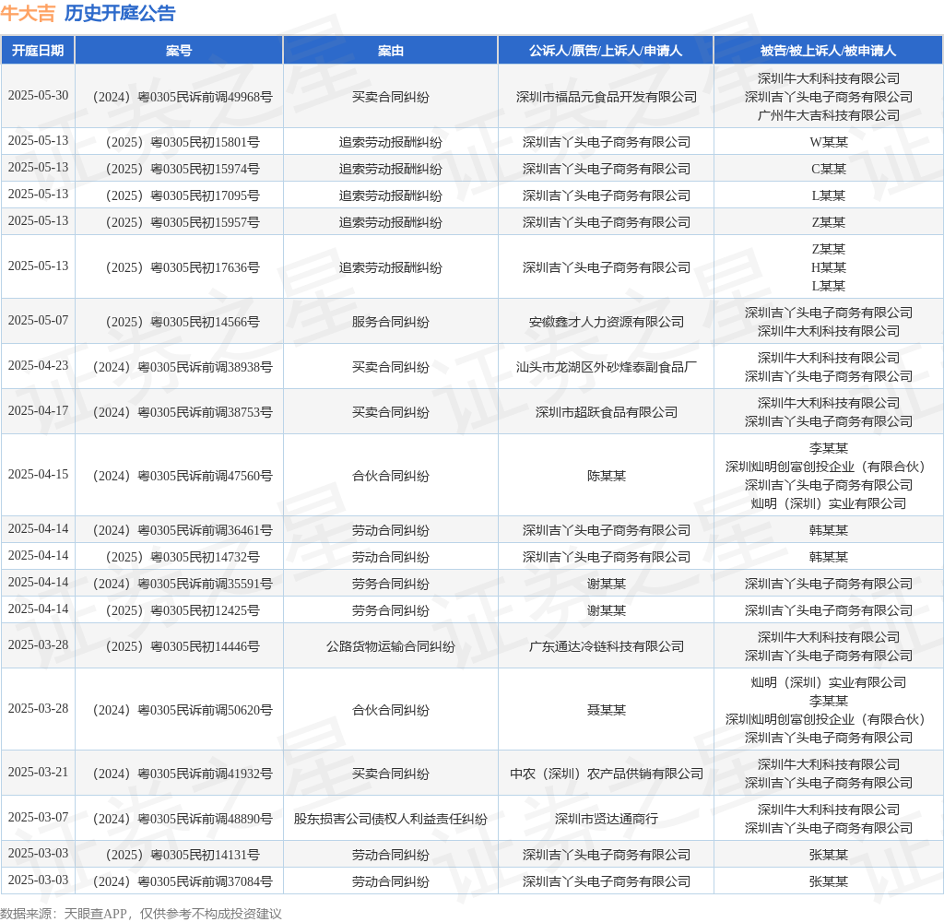Screen dimensions: 944x922
Task: Click plaintiff 中农（深圳）农产品供销有限公司
Action: [607, 774]
